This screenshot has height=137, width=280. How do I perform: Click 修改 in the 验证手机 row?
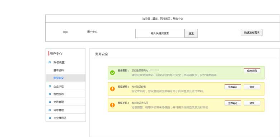252,103
